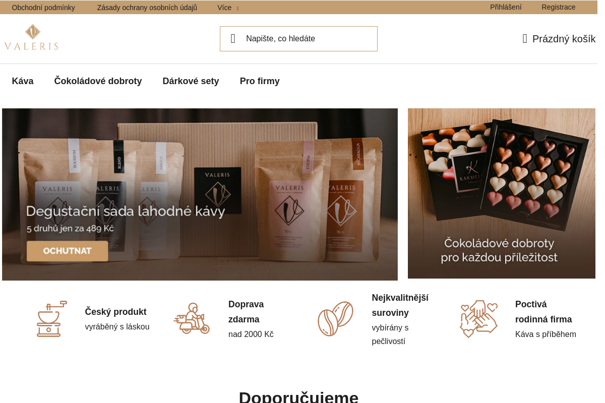Expand the Více dropdown menu
The width and height of the screenshot is (605, 403).
(228, 8)
